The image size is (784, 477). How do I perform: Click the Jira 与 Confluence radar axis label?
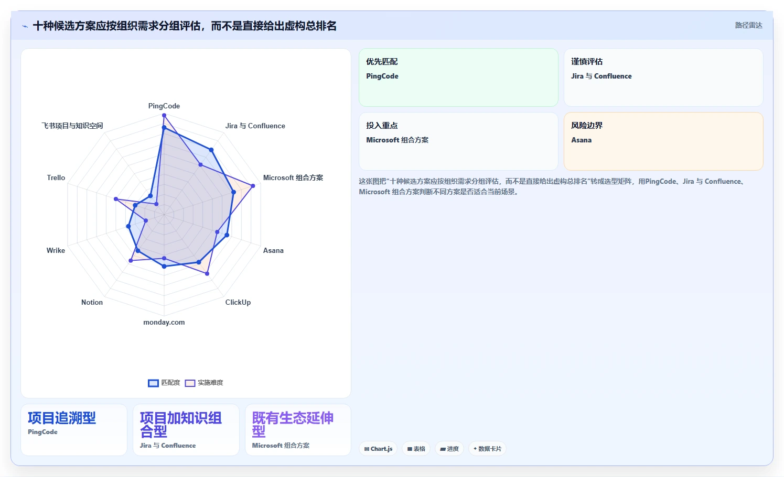pos(255,126)
